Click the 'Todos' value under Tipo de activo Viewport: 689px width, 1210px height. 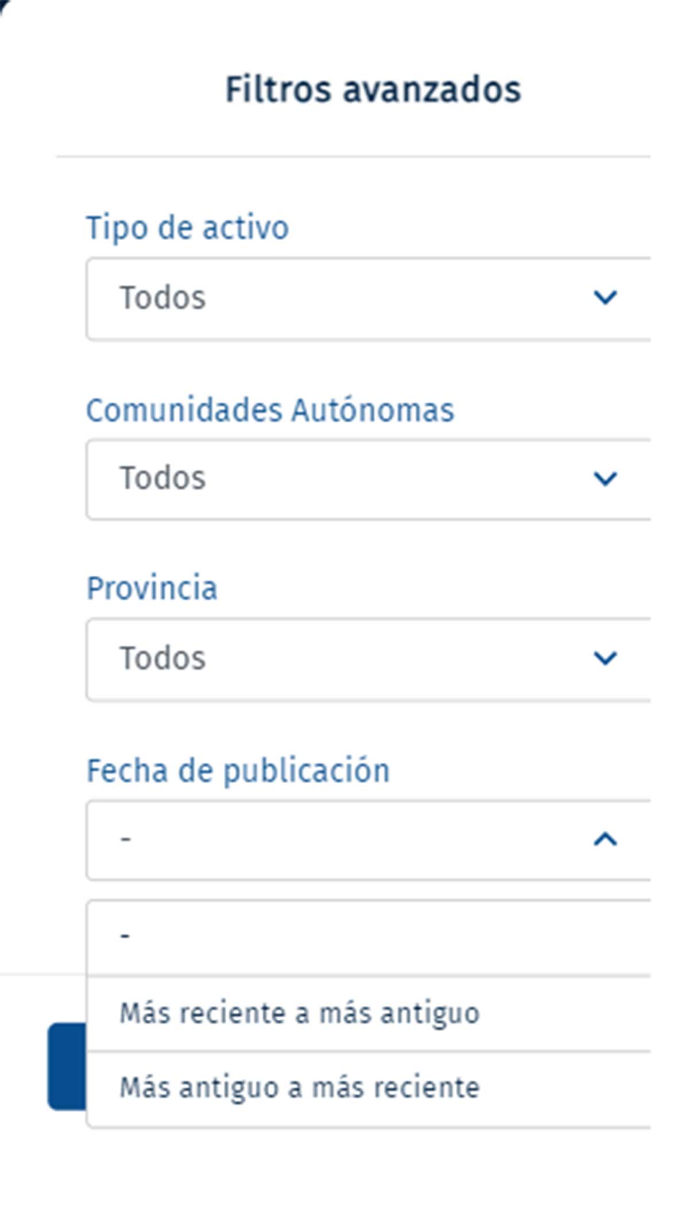pos(162,298)
